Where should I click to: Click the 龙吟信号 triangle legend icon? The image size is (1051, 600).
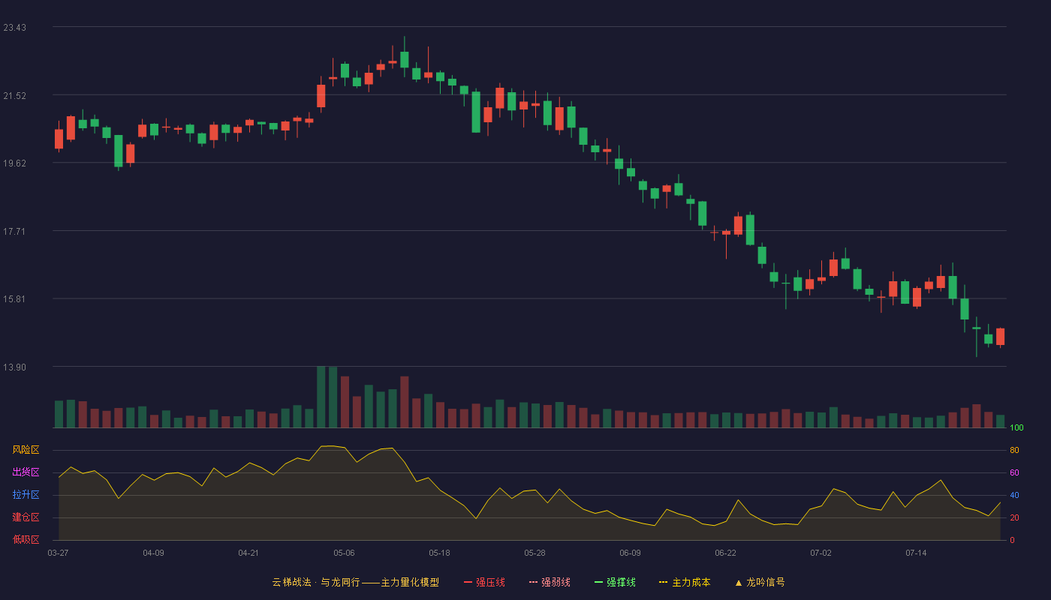click(x=738, y=582)
